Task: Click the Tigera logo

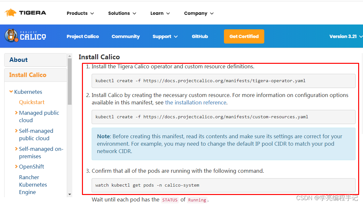Action: (25, 13)
